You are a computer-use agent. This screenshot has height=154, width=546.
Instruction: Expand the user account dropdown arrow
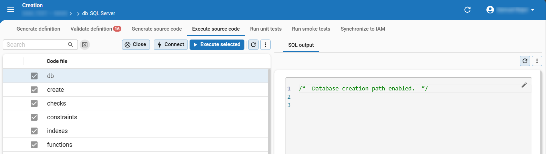pos(533,10)
